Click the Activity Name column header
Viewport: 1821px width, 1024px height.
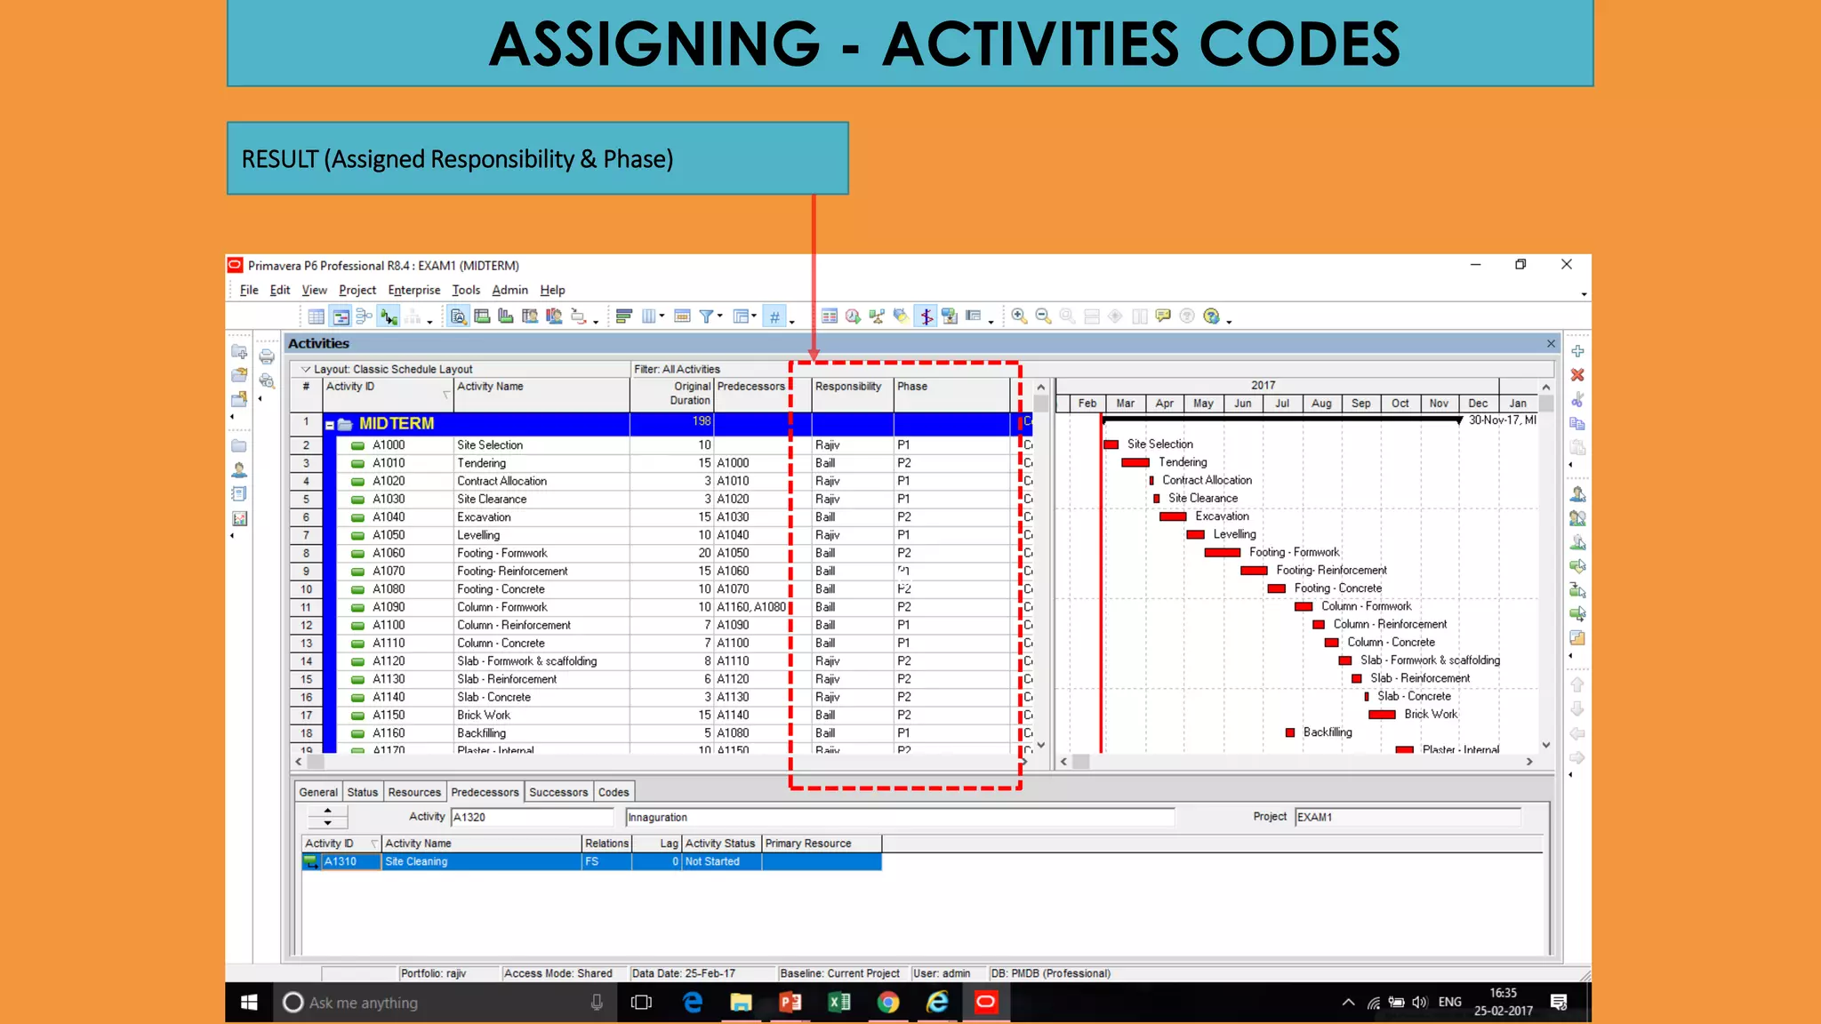pyautogui.click(x=490, y=387)
